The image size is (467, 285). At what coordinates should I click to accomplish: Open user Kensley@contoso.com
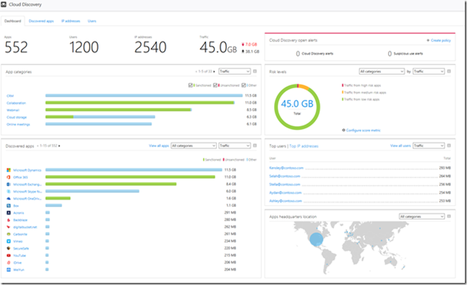click(286, 168)
